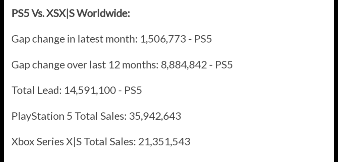Click the "Gap change over last 12 months" label
The height and width of the screenshot is (162, 338).
coord(84,65)
